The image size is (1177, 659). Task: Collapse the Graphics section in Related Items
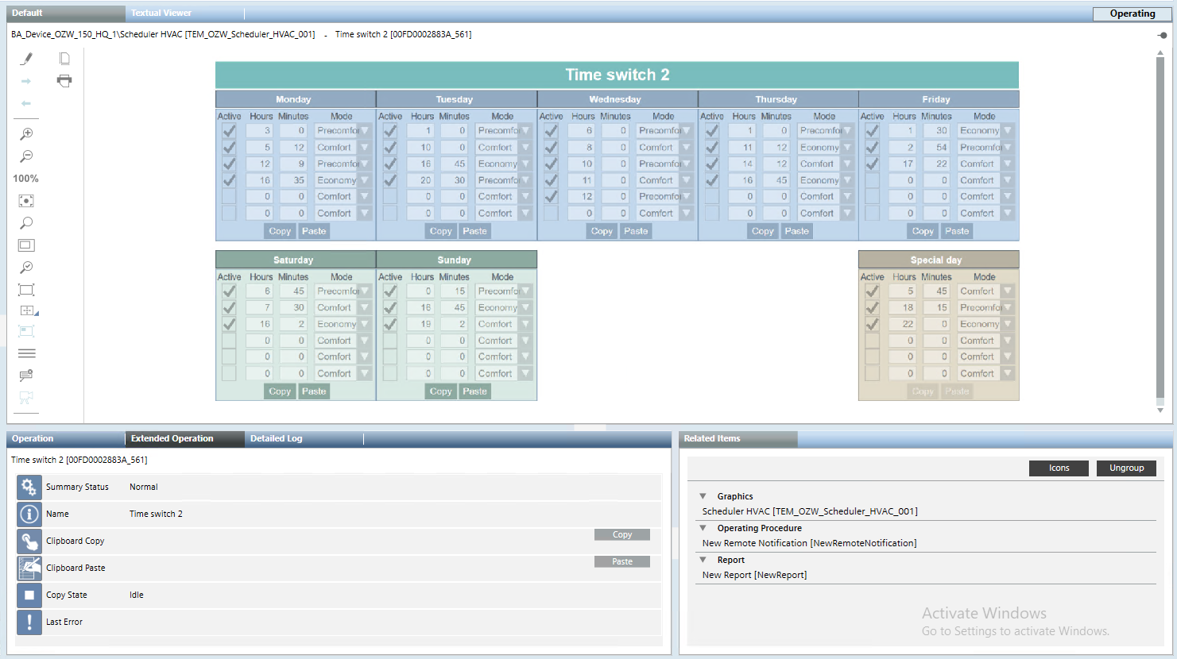703,495
